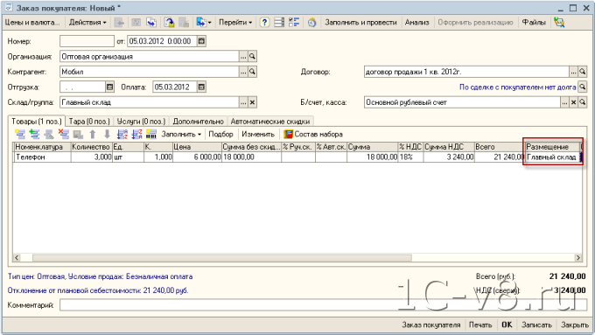595x335 pixels.
Task: Click the Unpost document icon on the toolbar
Action: pos(184,23)
